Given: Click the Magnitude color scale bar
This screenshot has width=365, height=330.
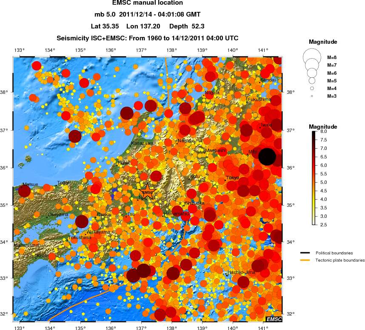Looking at the screenshot, I should tap(314, 178).
